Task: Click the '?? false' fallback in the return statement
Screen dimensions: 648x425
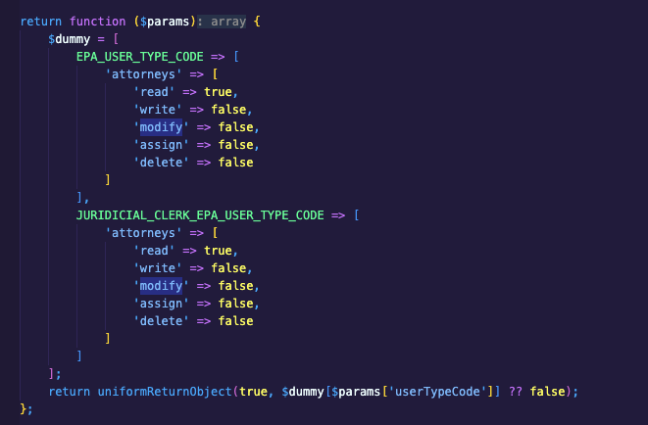Action: coord(535,391)
